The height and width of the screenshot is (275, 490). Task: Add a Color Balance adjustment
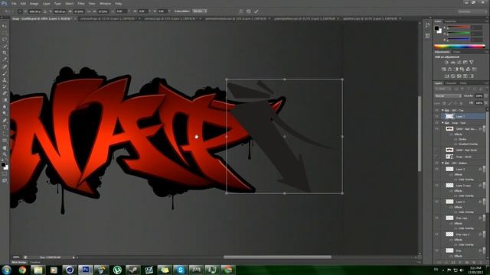pos(449,70)
